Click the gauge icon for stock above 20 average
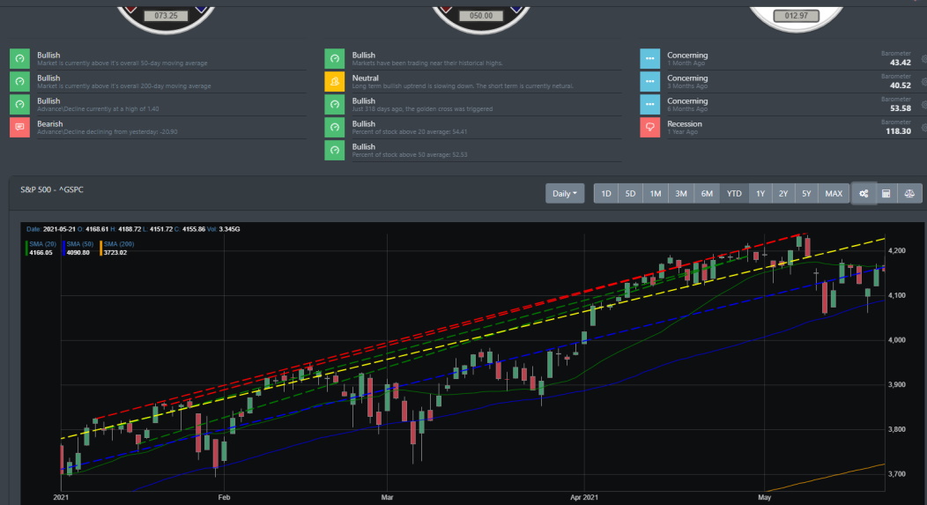Viewport: 927px width, 505px height. click(335, 127)
